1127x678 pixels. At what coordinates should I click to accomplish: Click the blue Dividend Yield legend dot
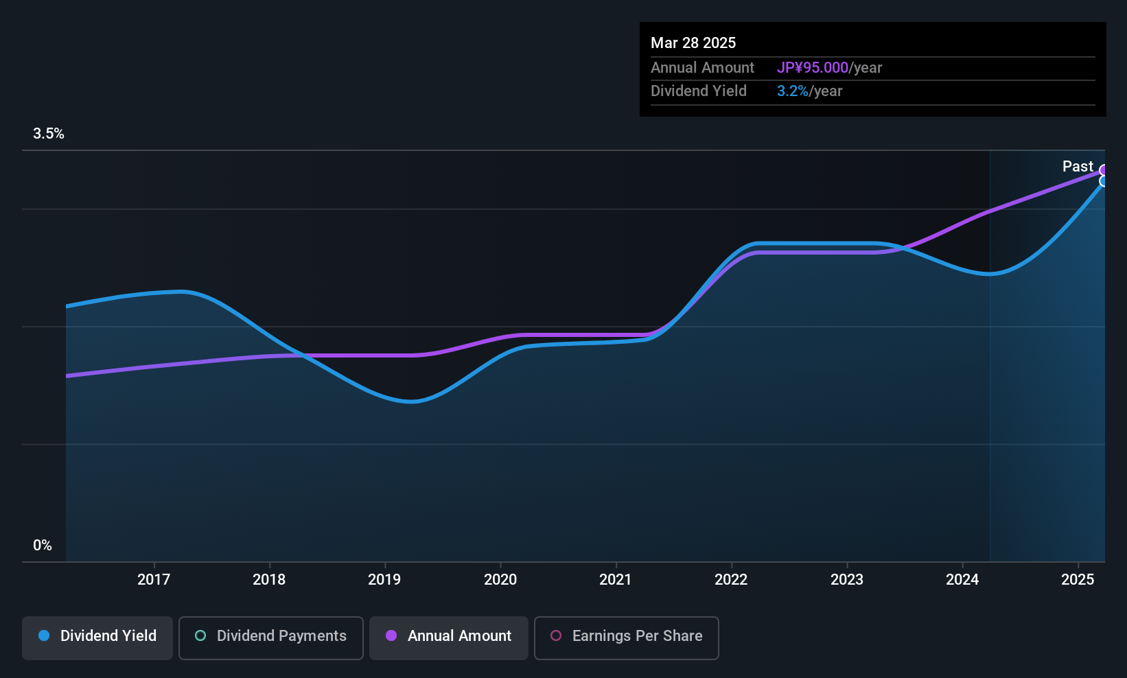44,636
